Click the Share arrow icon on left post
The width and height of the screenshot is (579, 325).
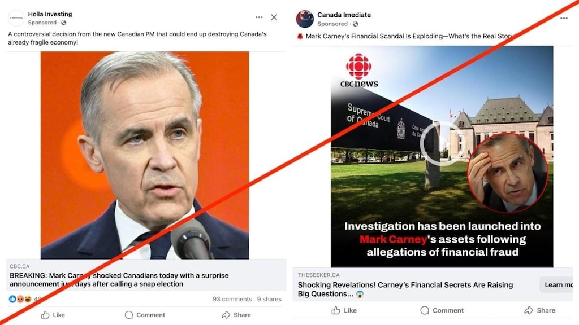point(226,315)
